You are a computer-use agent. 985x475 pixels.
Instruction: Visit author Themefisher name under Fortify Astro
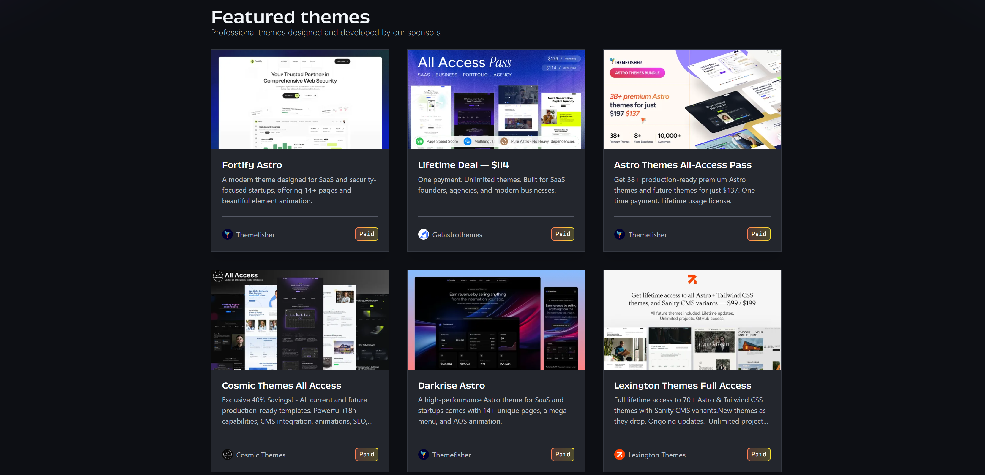255,235
